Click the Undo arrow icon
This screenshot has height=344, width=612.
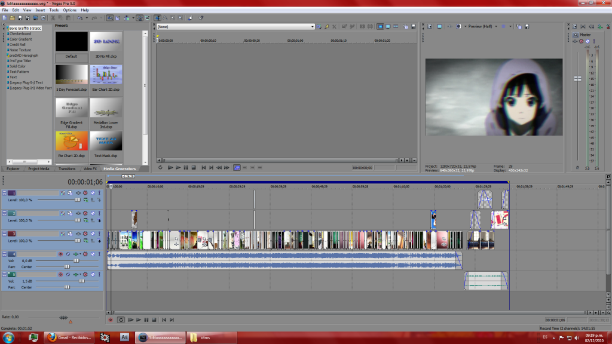click(79, 18)
